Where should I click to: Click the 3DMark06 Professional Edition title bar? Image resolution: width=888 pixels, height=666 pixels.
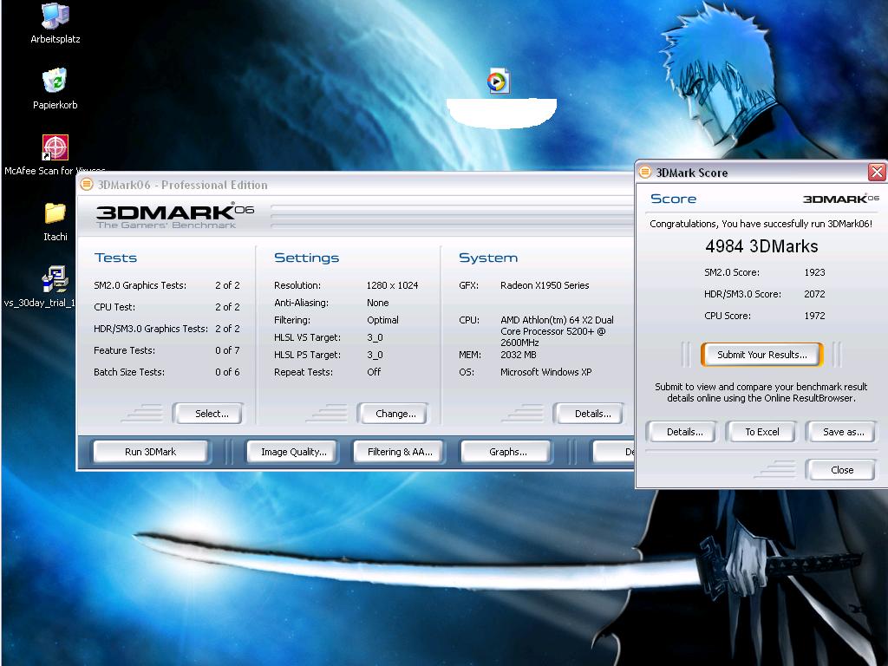tap(355, 185)
